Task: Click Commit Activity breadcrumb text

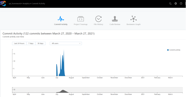Action: pyautogui.click(x=38, y=3)
